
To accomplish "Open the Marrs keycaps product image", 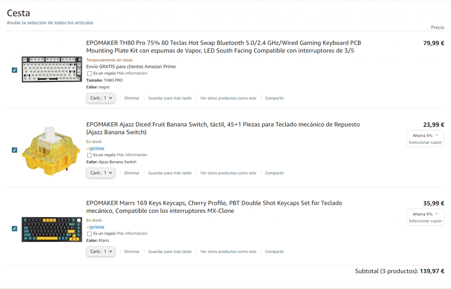I will coord(52,229).
